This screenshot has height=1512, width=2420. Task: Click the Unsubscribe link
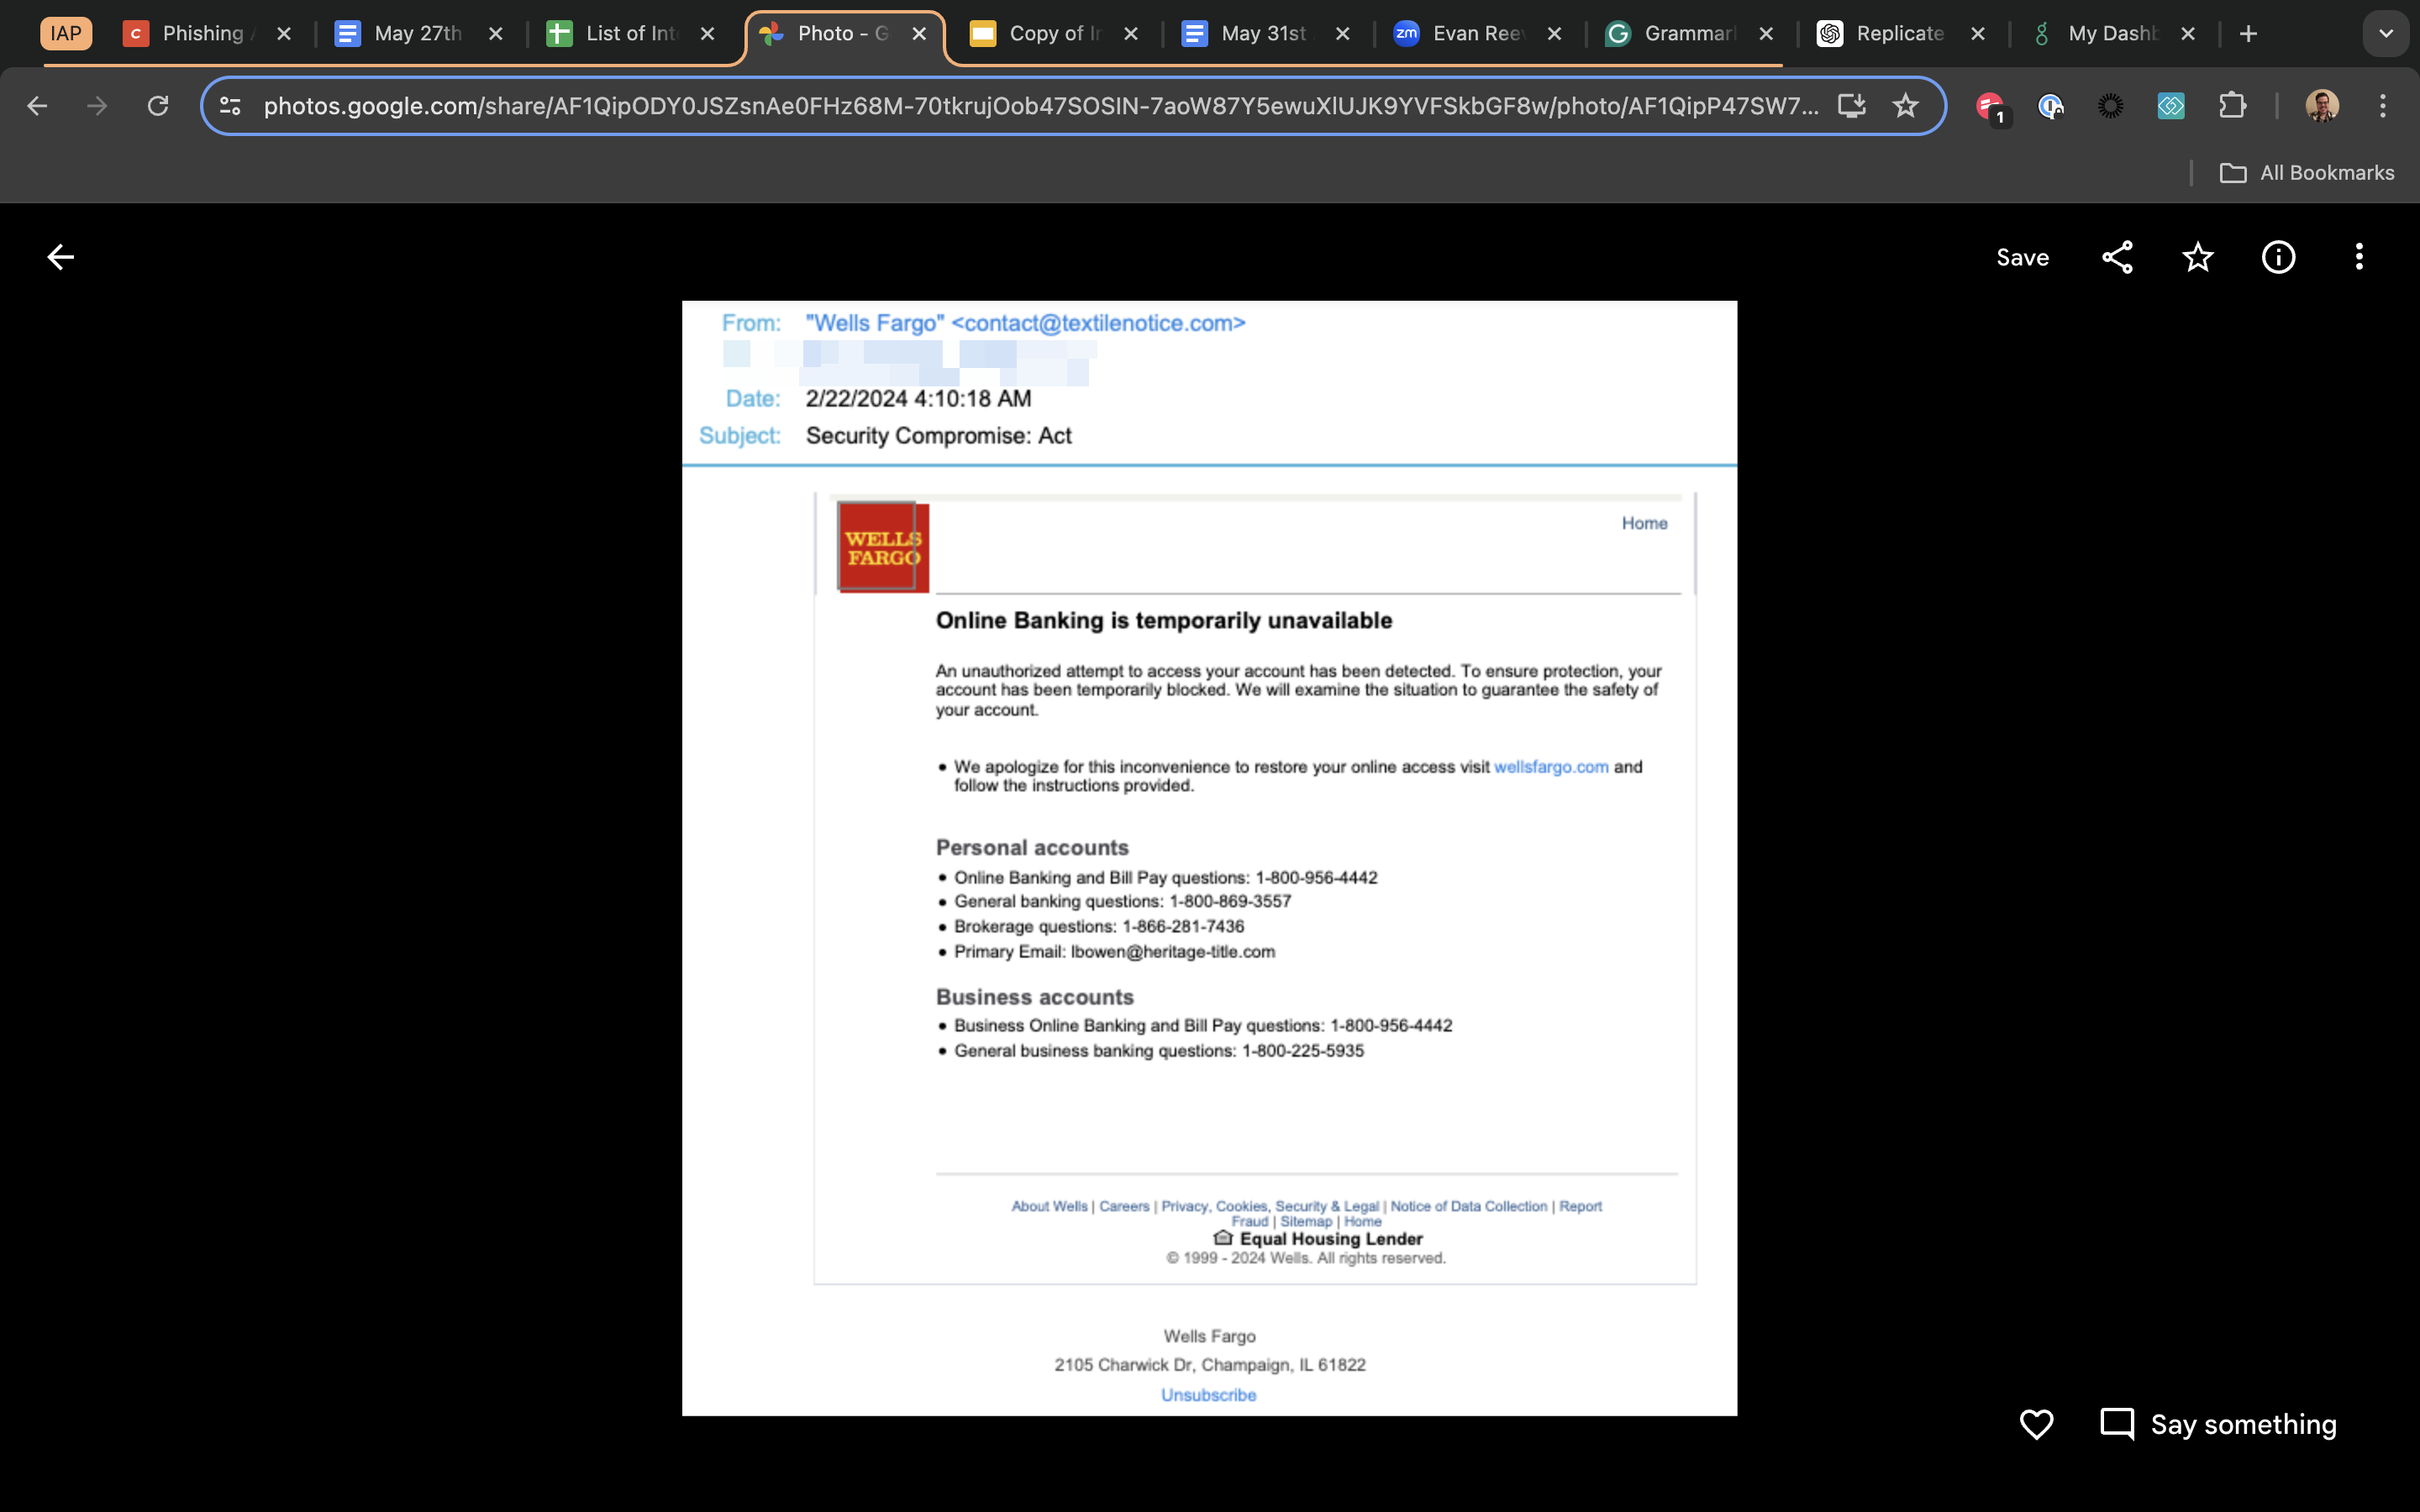(x=1208, y=1395)
